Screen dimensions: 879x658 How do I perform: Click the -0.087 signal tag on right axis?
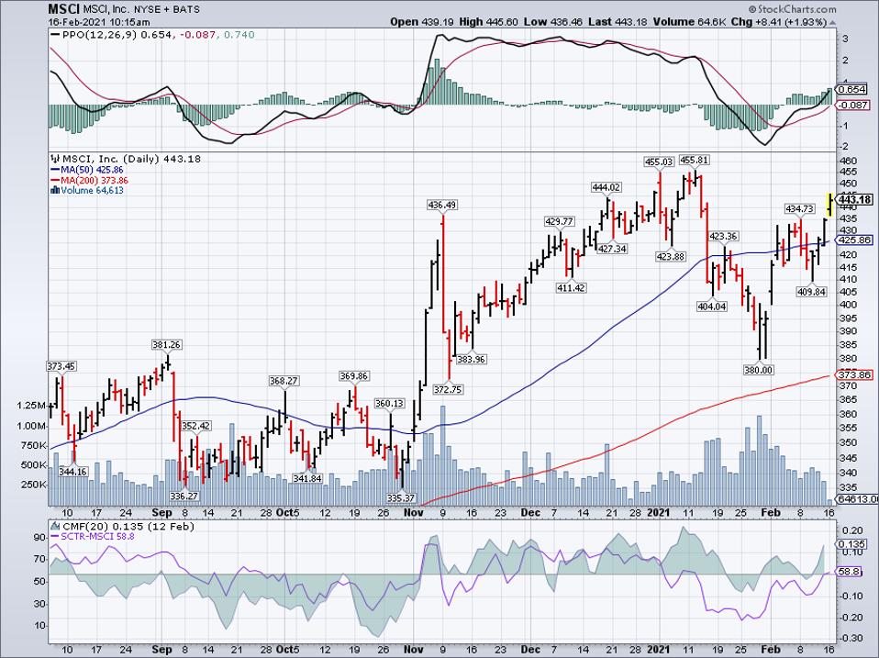coord(853,106)
